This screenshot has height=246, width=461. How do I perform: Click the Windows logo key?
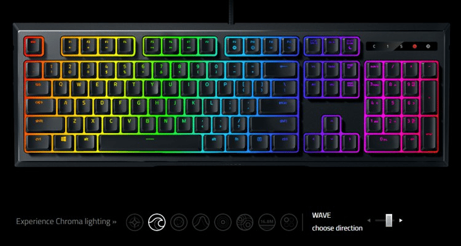(63, 143)
